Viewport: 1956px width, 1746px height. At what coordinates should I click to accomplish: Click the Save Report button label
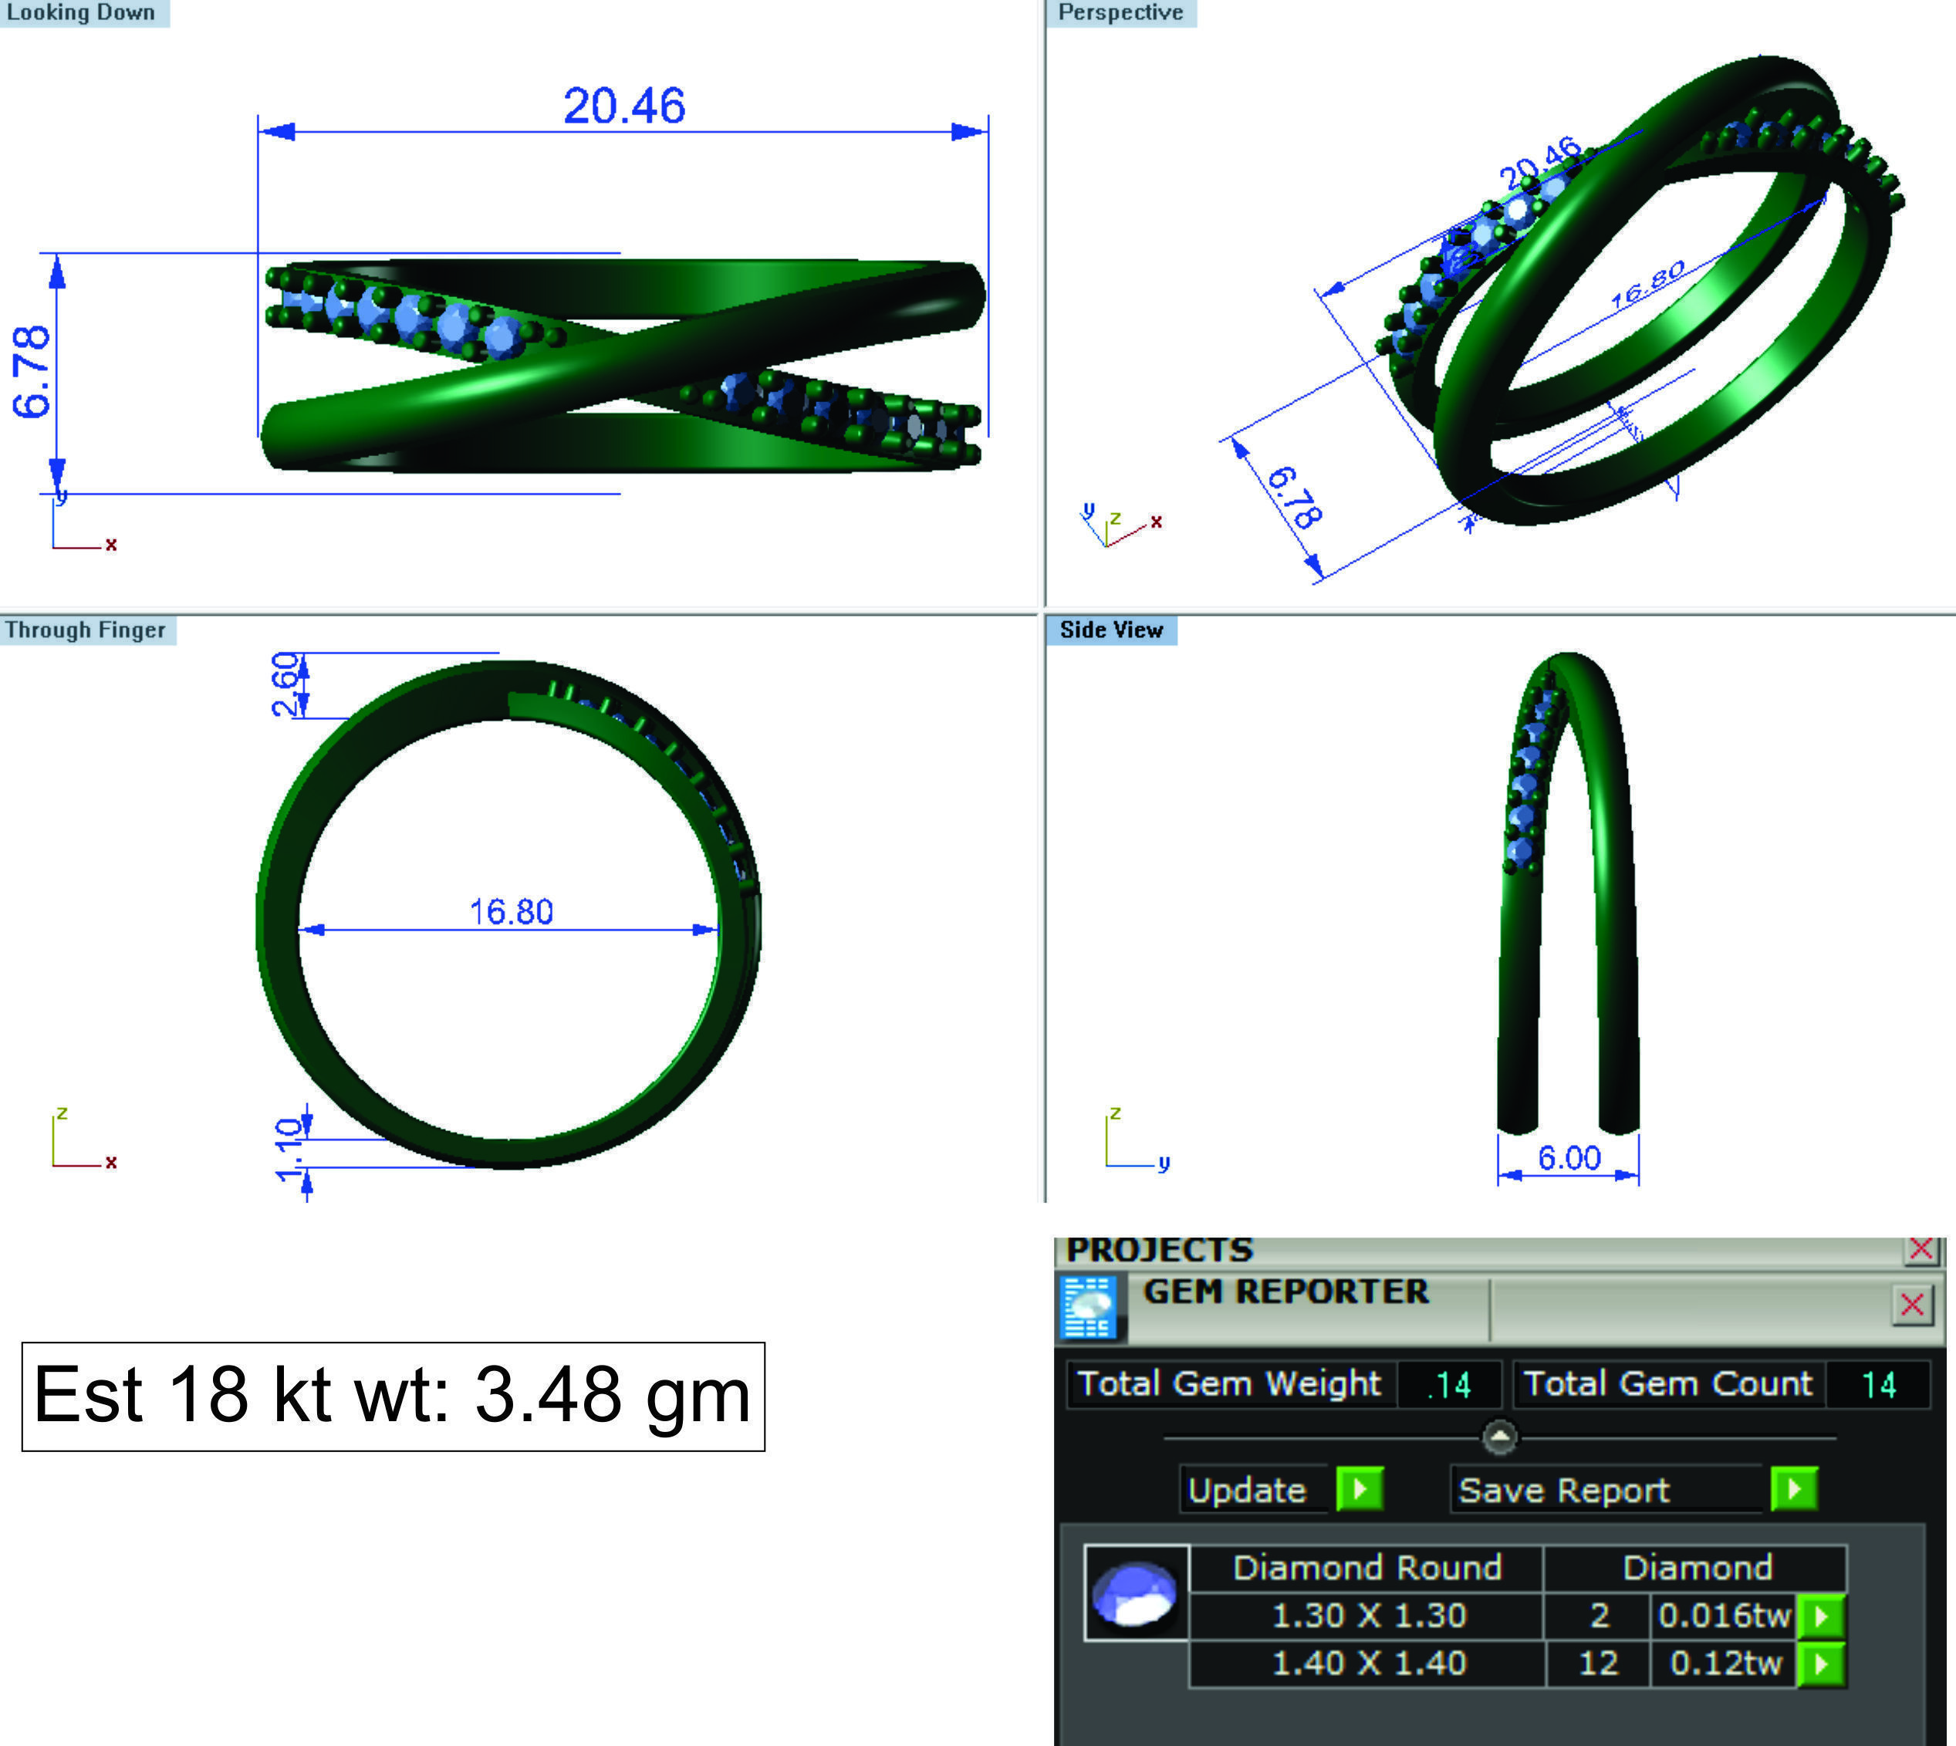click(x=1564, y=1490)
